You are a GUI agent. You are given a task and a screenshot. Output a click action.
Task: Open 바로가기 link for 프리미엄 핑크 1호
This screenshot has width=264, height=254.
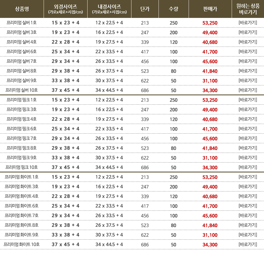point(248,100)
